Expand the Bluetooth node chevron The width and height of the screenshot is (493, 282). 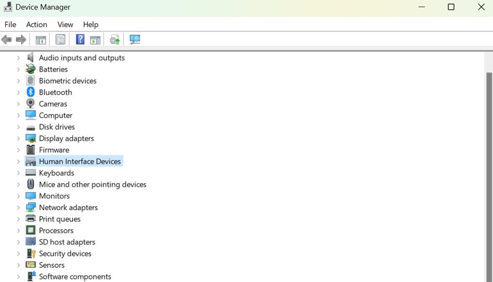[x=19, y=92]
